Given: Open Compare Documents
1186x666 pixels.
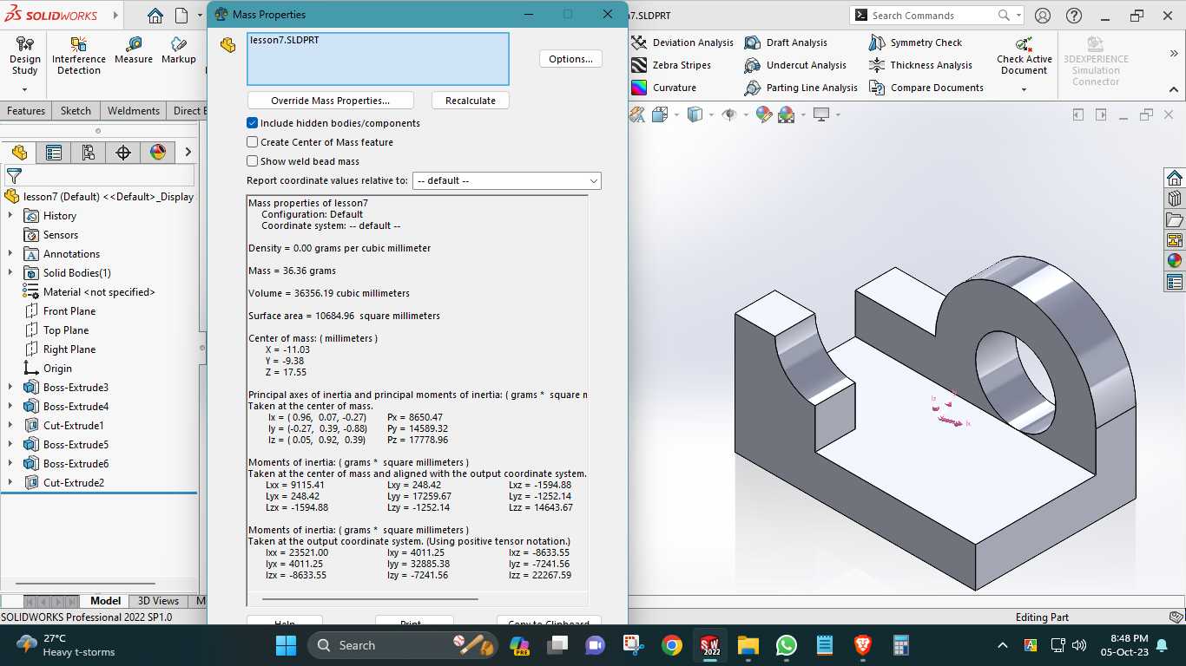Looking at the screenshot, I should 926,88.
